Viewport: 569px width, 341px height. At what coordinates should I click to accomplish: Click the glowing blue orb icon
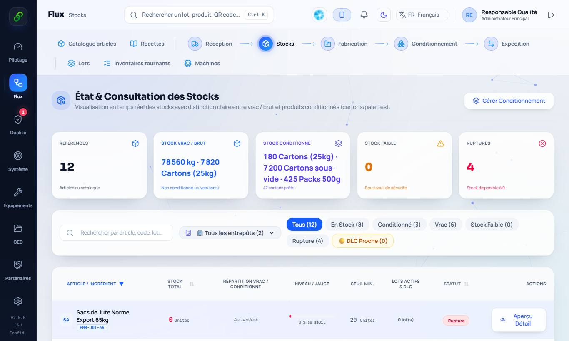click(x=319, y=15)
